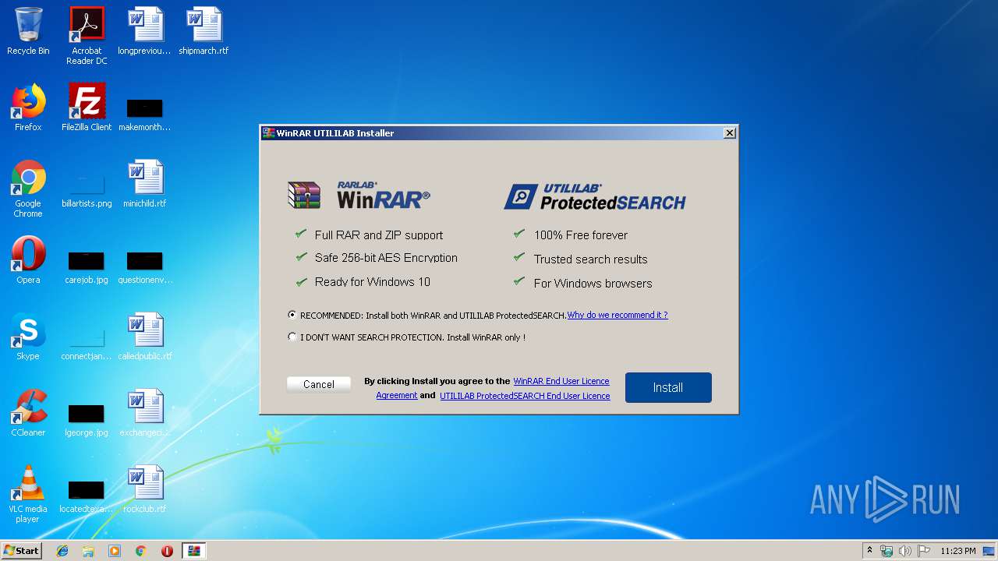Open Windows Media Player taskbar icon
Screen dimensions: 998x561
[x=115, y=551]
